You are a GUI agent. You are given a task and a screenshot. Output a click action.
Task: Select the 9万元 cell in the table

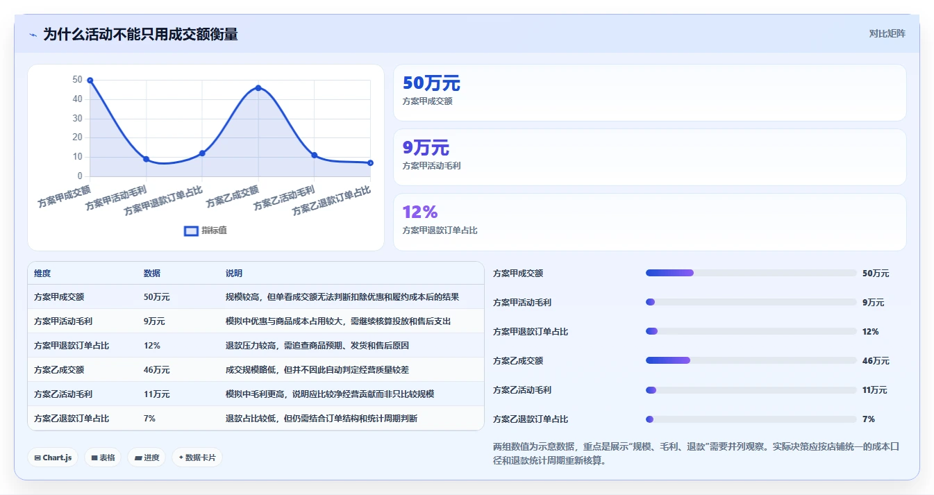click(x=154, y=321)
